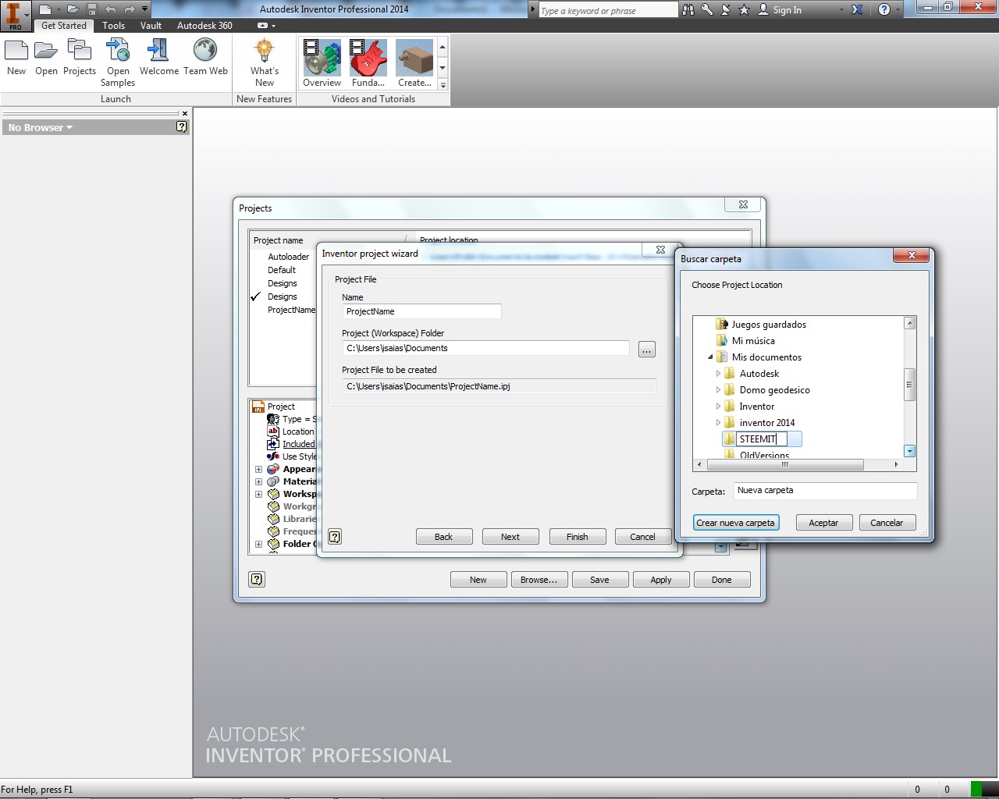Expand the Material Libraries node

[x=258, y=481]
